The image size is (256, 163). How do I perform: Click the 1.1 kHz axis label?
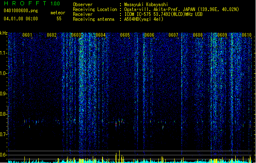click(x=4, y=53)
